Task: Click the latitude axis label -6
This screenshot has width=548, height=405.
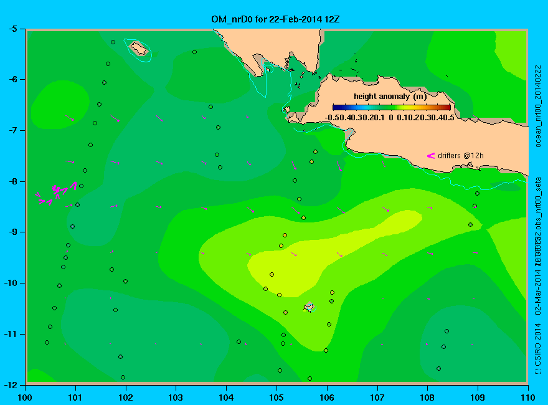Action: [x=12, y=79]
